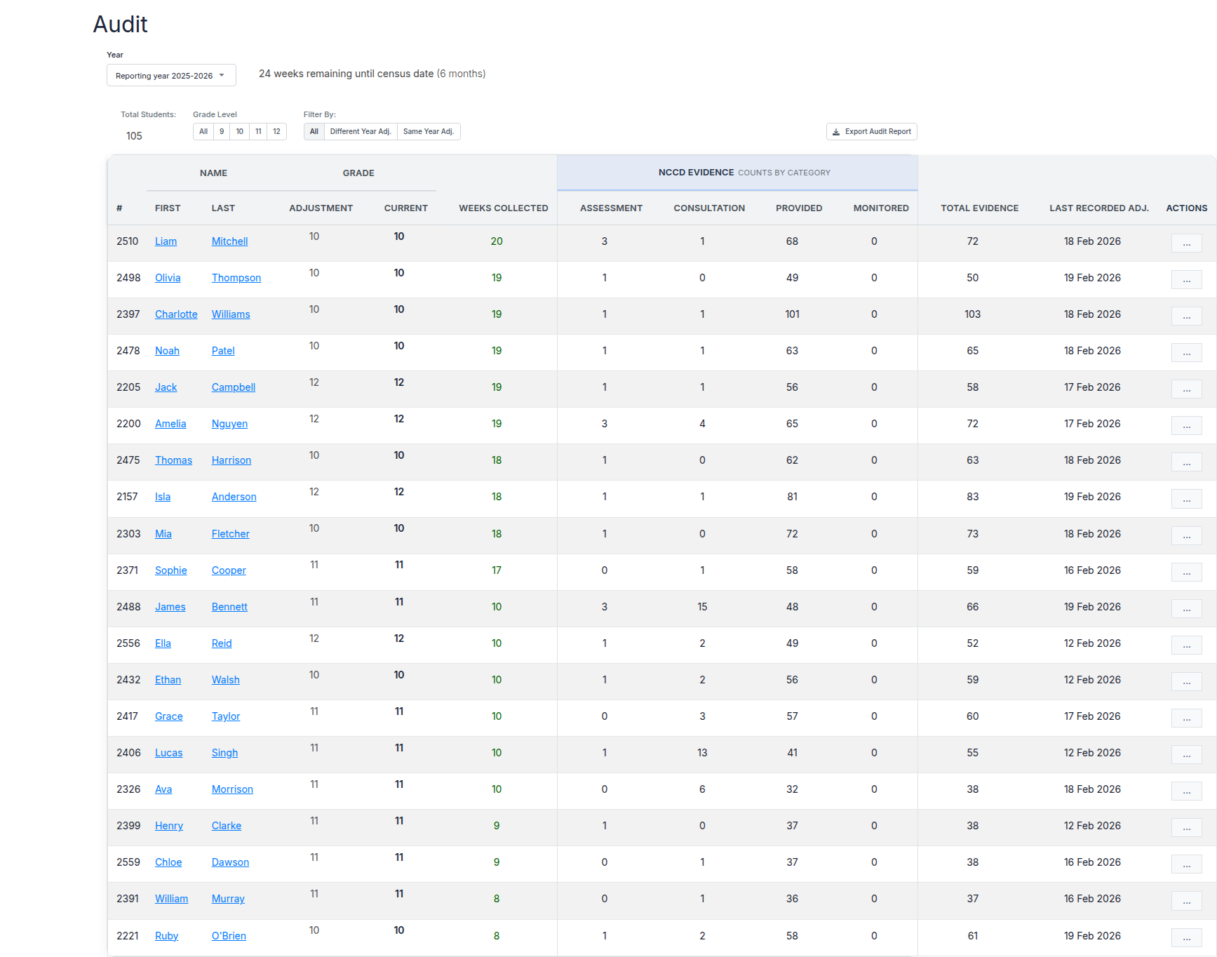
Task: Open actions menu for Sophie Cooper
Action: click(1186, 573)
